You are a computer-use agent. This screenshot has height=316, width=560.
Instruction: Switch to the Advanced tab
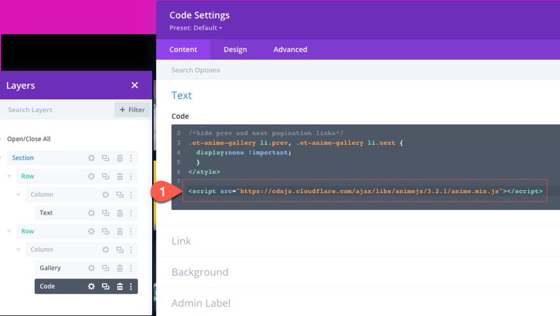[290, 50]
